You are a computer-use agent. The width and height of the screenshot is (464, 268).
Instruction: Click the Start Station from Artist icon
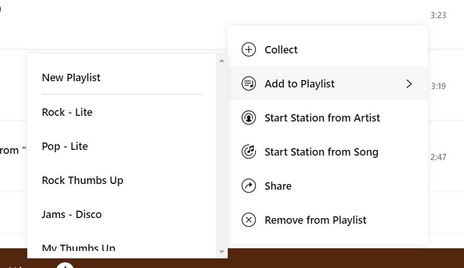(249, 118)
